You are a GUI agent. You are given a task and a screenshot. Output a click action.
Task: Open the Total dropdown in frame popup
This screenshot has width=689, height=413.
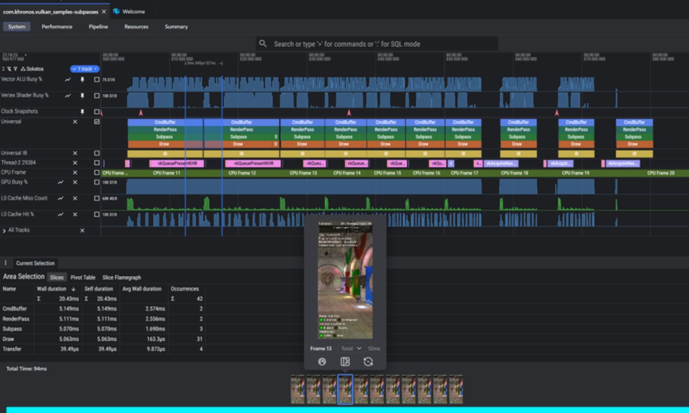[x=352, y=348]
